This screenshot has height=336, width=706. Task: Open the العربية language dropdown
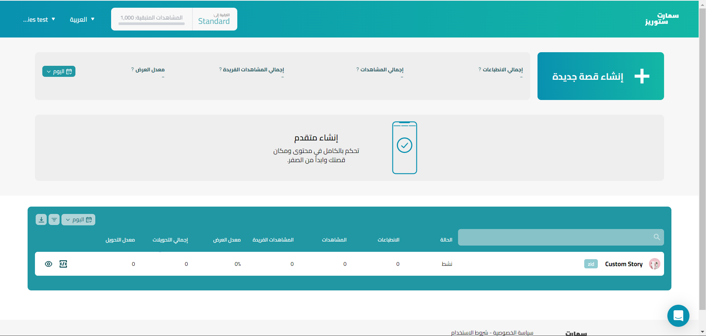pyautogui.click(x=82, y=19)
